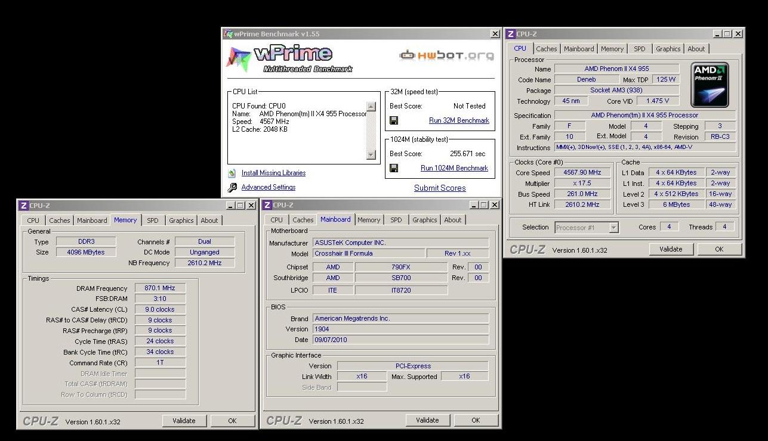
Task: Close the wPrime Benchmark window
Action: pos(495,34)
